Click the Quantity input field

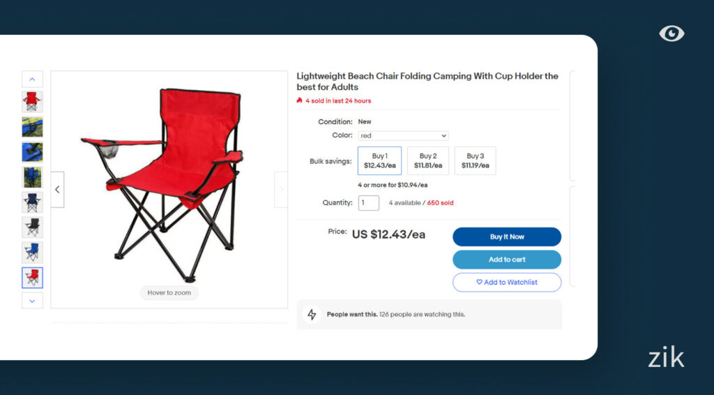click(369, 203)
